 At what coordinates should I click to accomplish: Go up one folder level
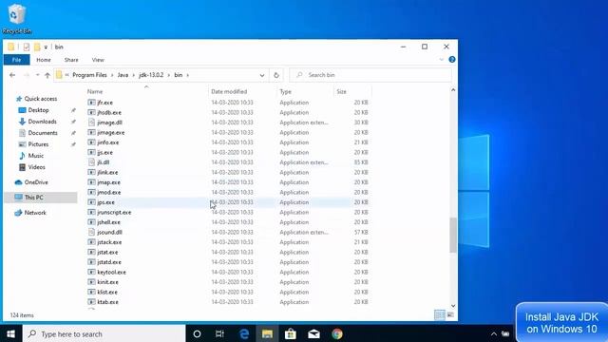(x=47, y=75)
